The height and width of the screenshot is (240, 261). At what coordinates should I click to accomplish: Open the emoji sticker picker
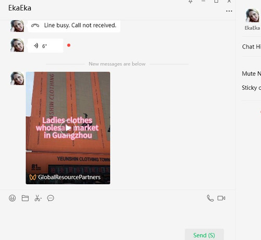click(12, 198)
